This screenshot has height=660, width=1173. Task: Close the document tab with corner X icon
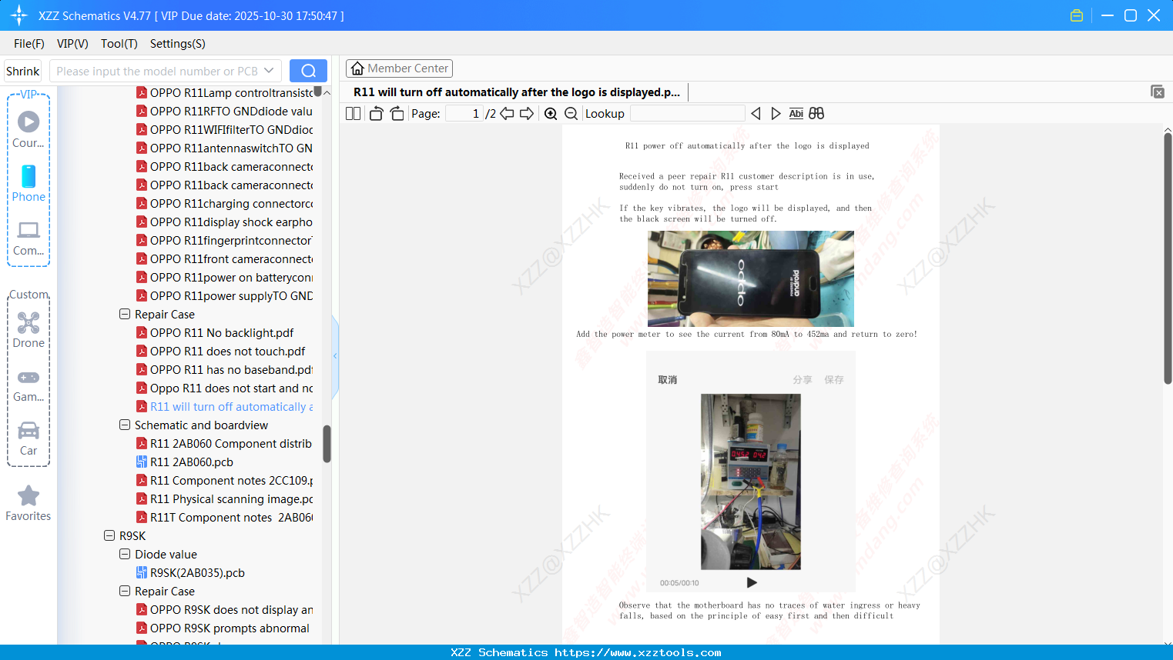pos(1157,92)
